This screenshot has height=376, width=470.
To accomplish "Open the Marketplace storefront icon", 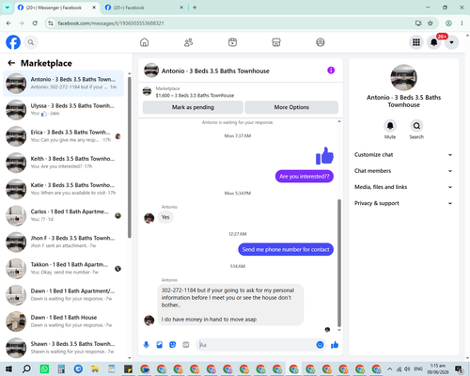I will point(276,42).
